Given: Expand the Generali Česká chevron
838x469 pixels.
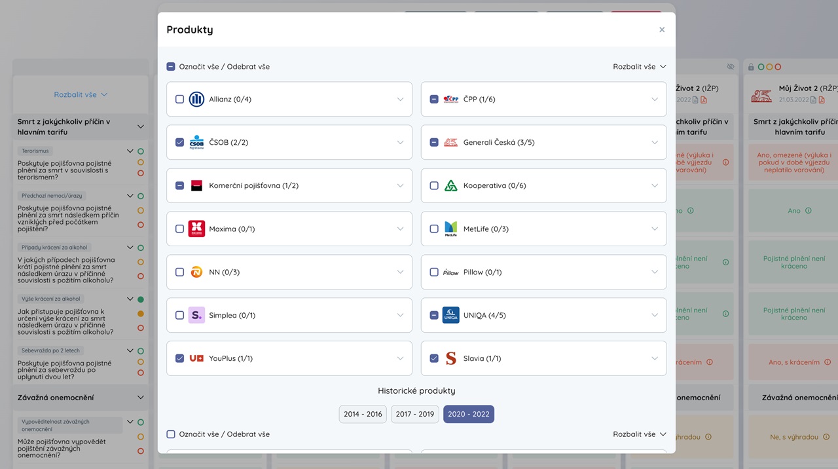Looking at the screenshot, I should pos(654,142).
